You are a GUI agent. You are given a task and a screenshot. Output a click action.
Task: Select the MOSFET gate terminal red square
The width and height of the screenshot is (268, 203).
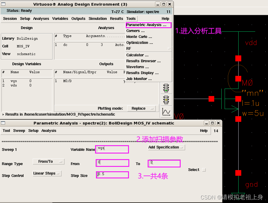(x=211, y=99)
